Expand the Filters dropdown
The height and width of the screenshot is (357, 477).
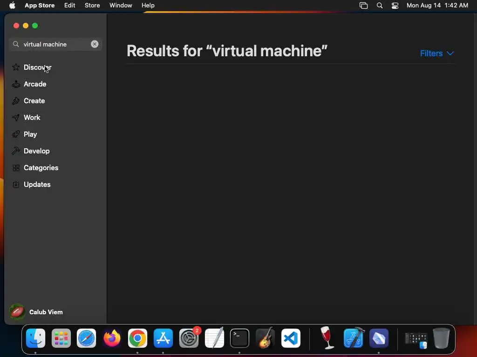(x=437, y=53)
